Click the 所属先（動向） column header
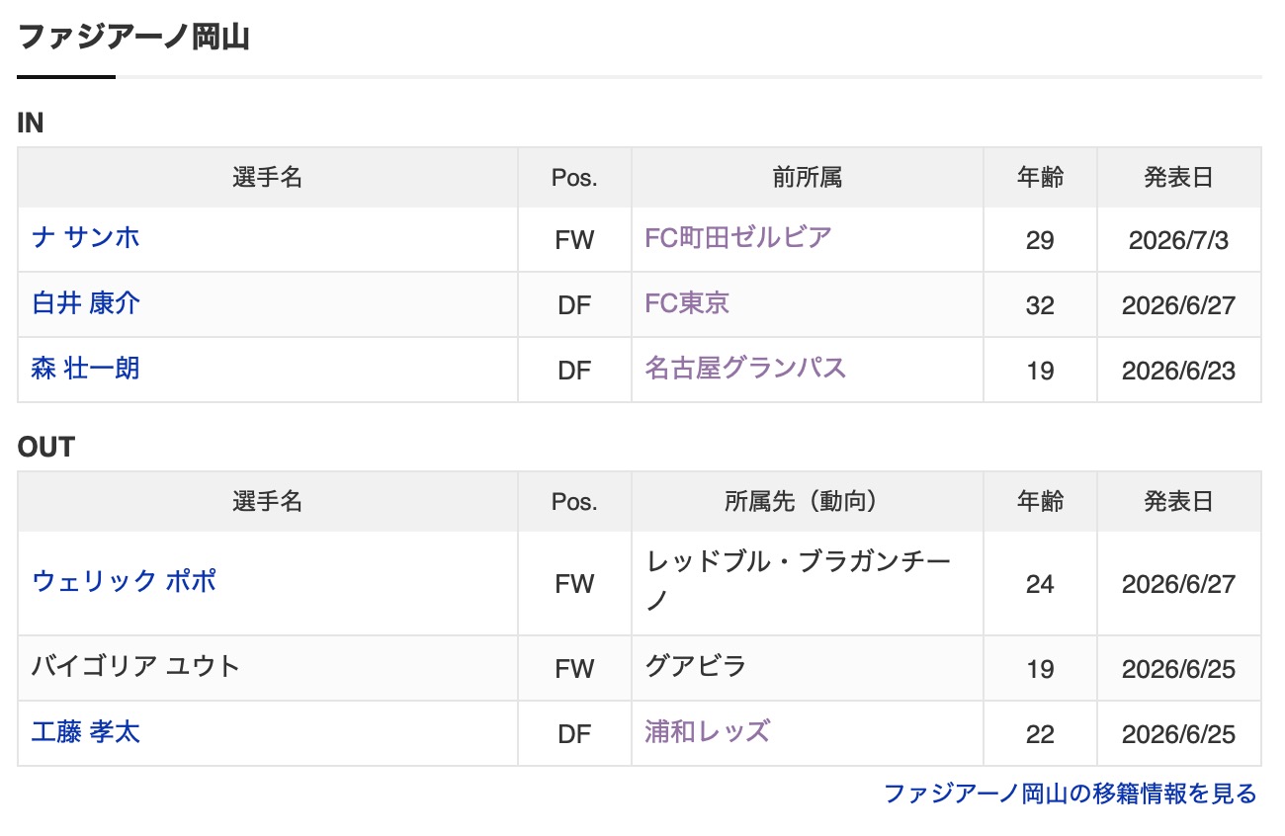The height and width of the screenshot is (836, 1285). [808, 502]
